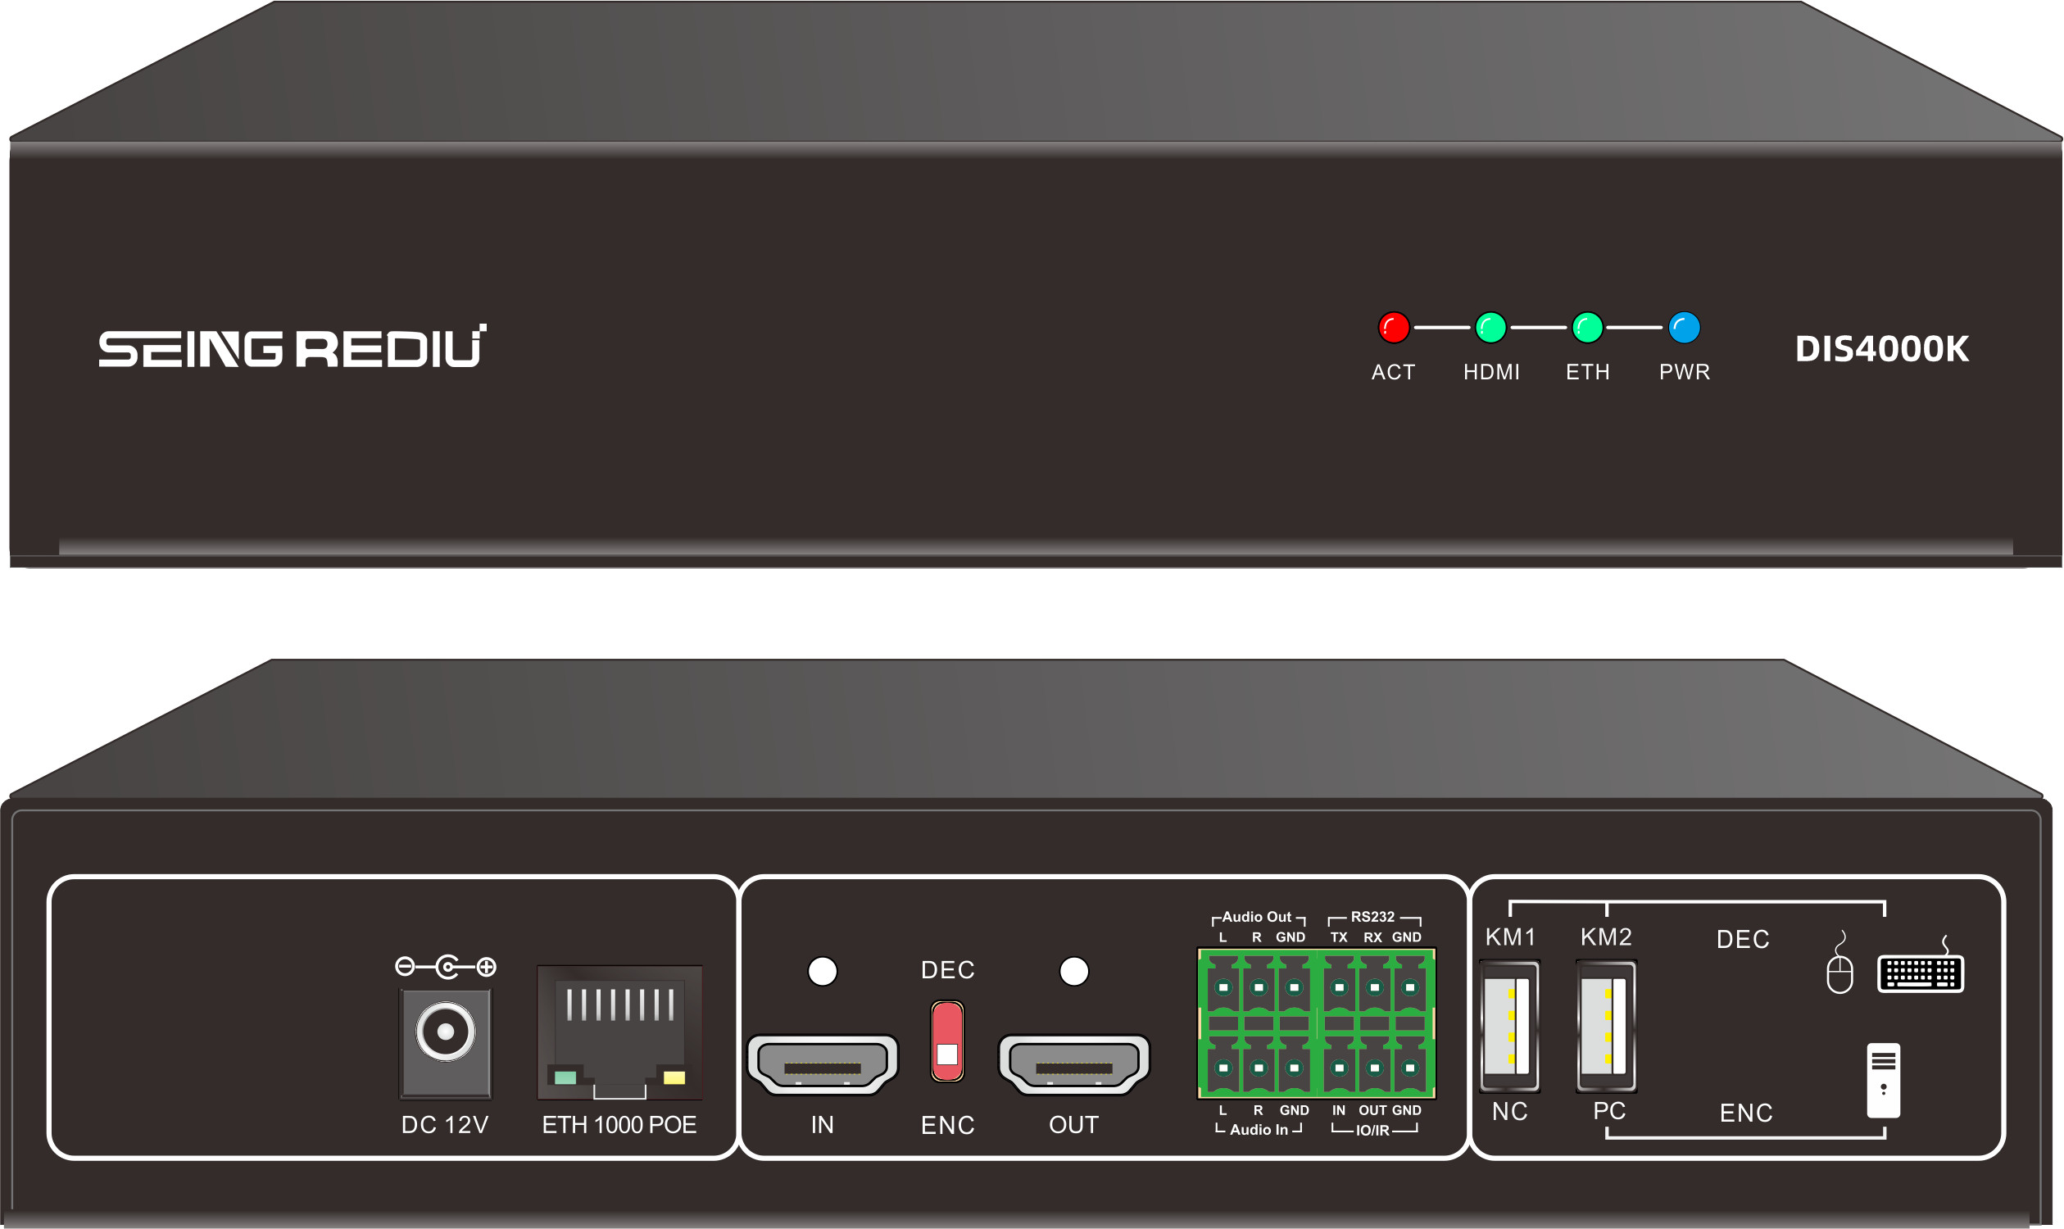
Task: Select the DIS4000K model name
Action: (1881, 349)
